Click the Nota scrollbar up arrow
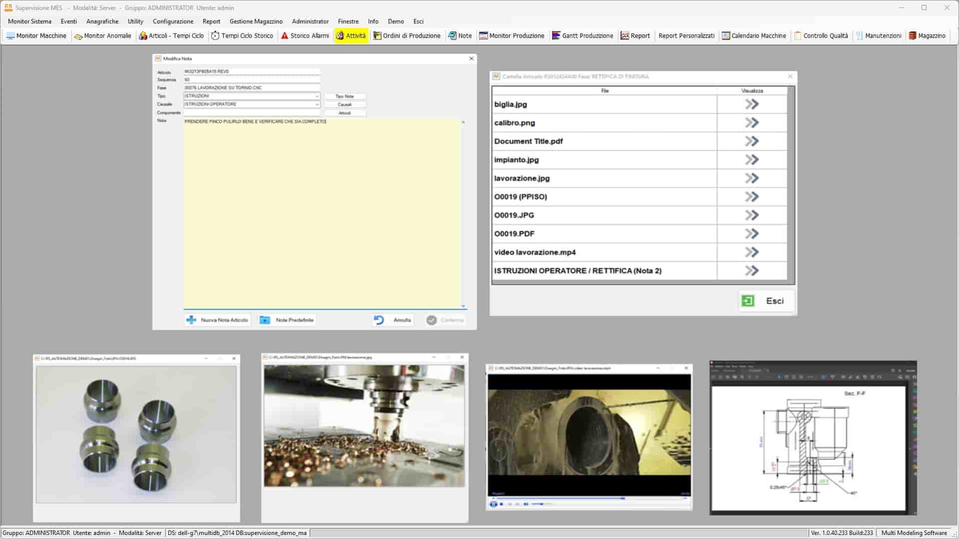959x539 pixels. [463, 122]
